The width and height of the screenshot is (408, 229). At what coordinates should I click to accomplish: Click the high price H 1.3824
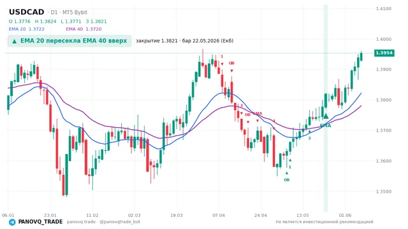(45, 22)
